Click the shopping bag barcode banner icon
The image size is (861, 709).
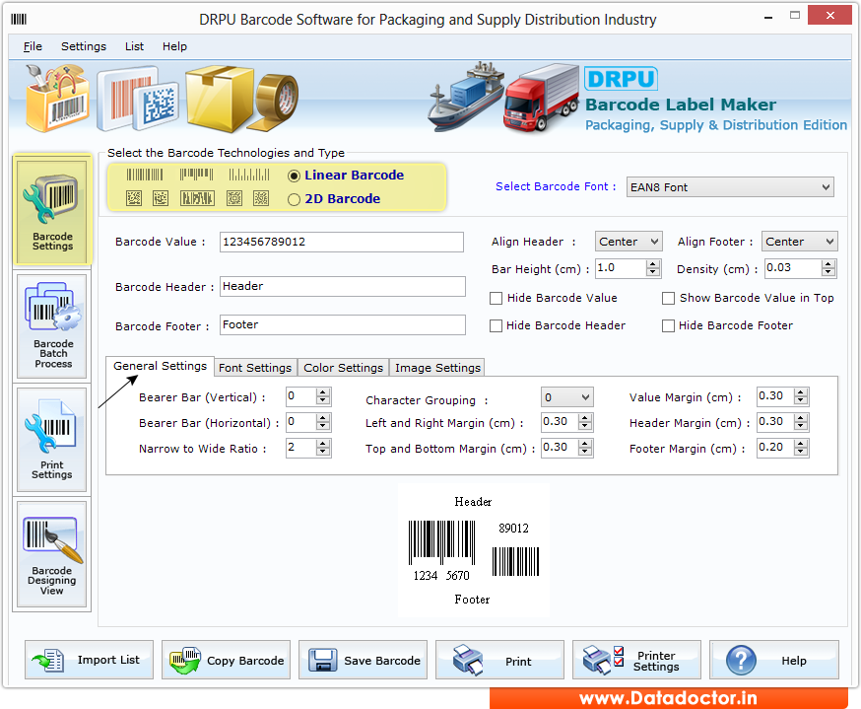pos(57,98)
